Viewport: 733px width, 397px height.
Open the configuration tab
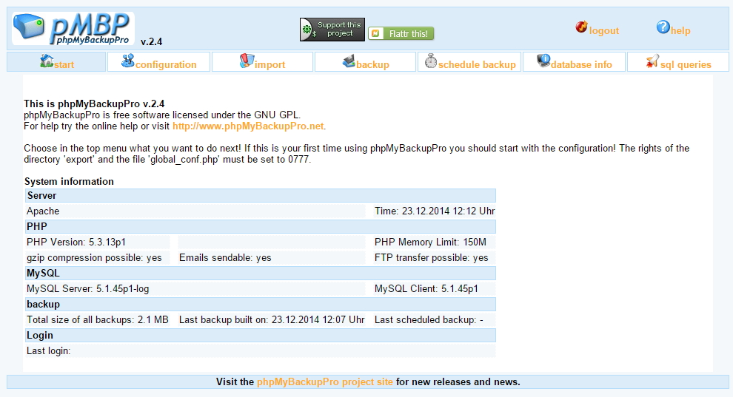[x=158, y=62]
